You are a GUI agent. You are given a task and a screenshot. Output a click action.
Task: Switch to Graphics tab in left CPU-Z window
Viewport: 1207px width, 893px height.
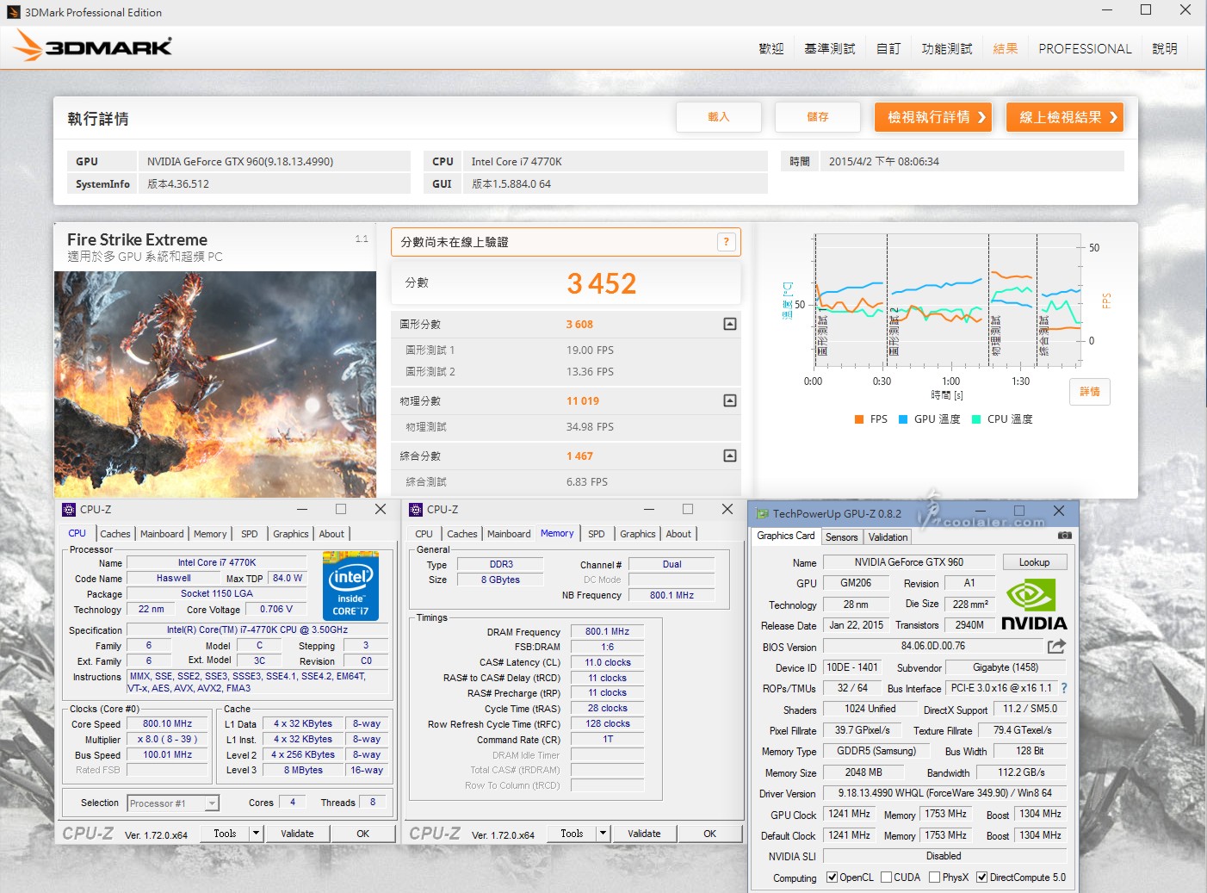pos(291,534)
